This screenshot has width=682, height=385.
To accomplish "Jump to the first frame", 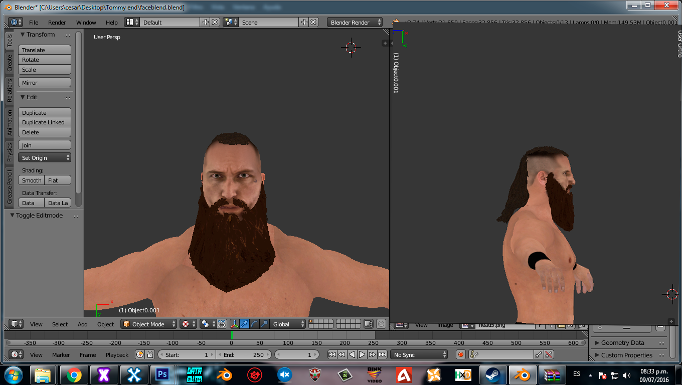I will click(x=332, y=354).
